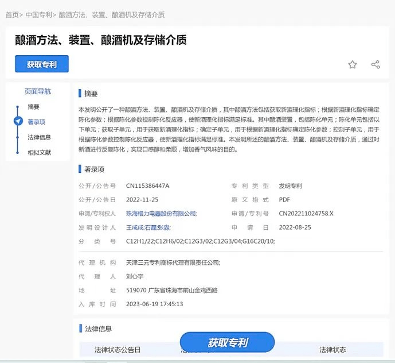Click the abstract paragraph text
The height and width of the screenshot is (363, 395).
pyautogui.click(x=229, y=129)
